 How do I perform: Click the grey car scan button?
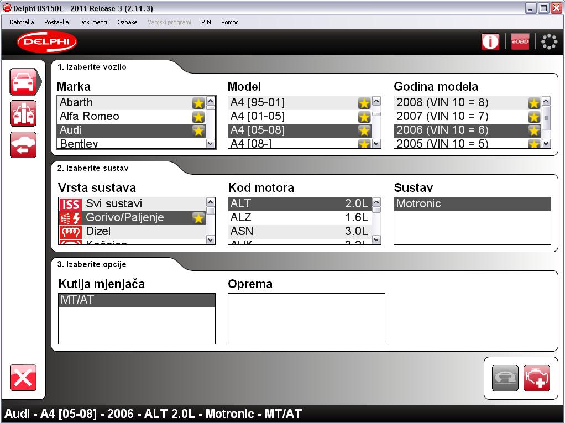tap(505, 378)
